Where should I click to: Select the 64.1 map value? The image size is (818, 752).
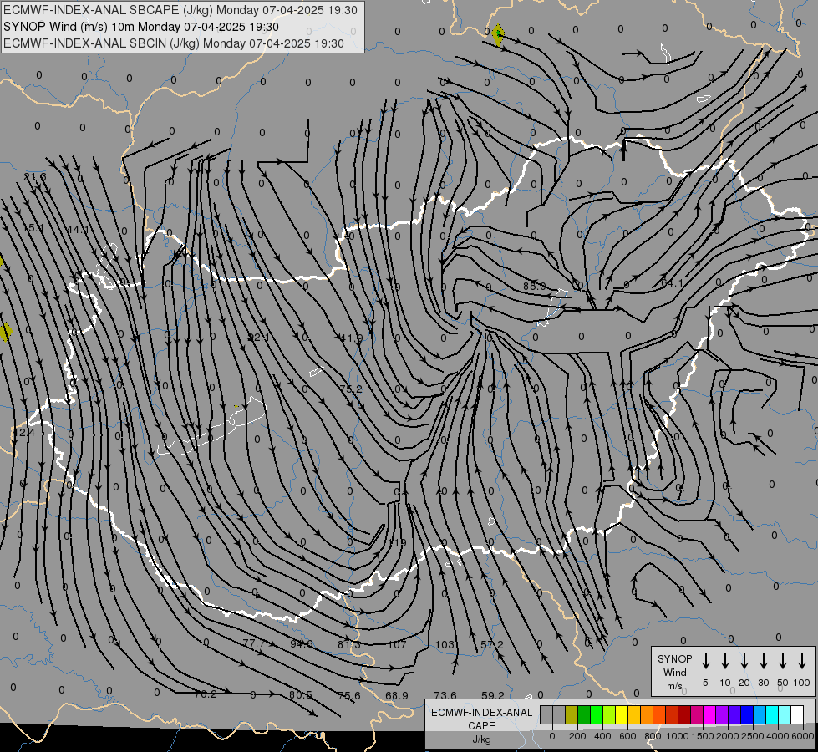click(672, 283)
